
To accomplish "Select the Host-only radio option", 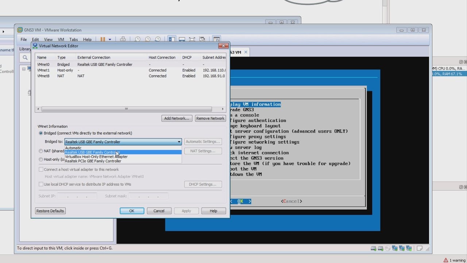I will (41, 160).
